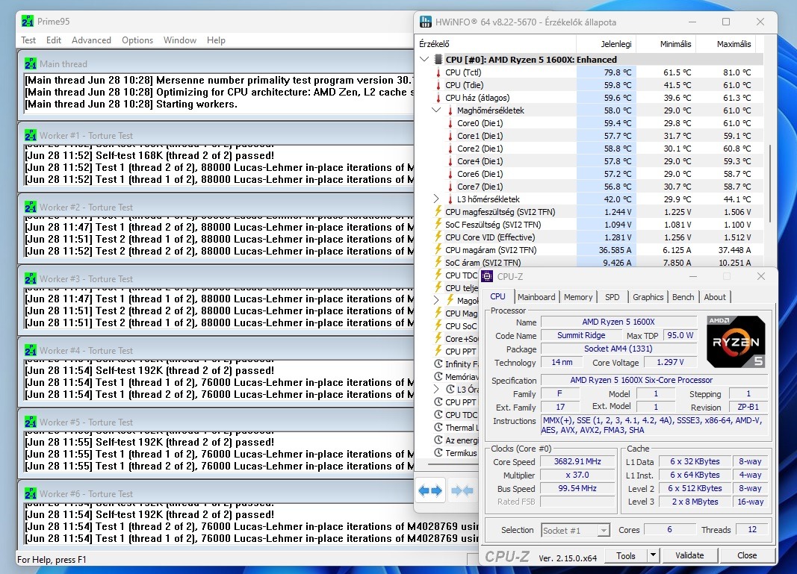The width and height of the screenshot is (797, 574).
Task: Click the thermometer icon for CPU (Tdie)
Action: [438, 85]
